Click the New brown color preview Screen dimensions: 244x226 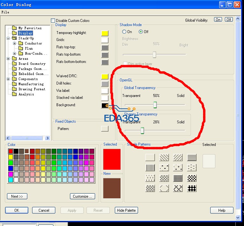(x=112, y=188)
